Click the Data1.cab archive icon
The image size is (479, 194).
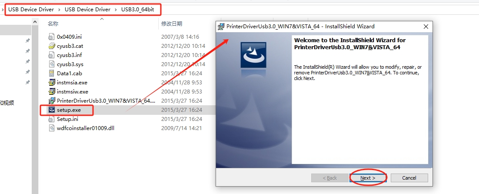coord(52,74)
